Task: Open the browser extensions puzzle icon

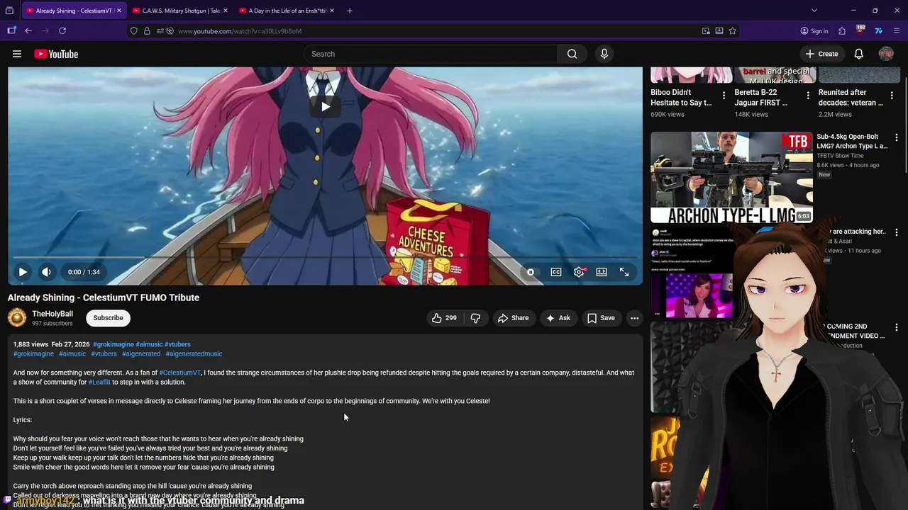Action: pos(842,30)
